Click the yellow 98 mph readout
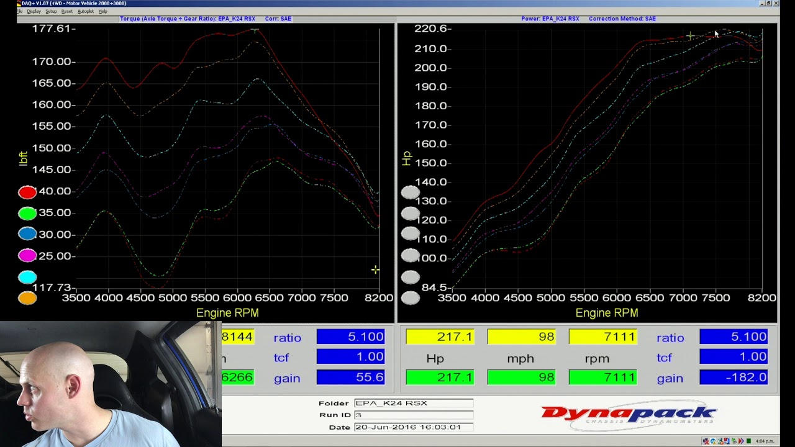 521,336
